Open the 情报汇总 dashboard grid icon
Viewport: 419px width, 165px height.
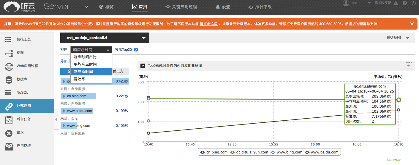8,39
